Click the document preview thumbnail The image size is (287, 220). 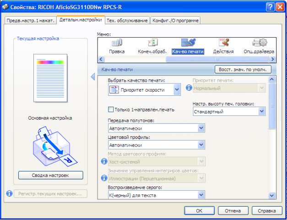point(50,78)
